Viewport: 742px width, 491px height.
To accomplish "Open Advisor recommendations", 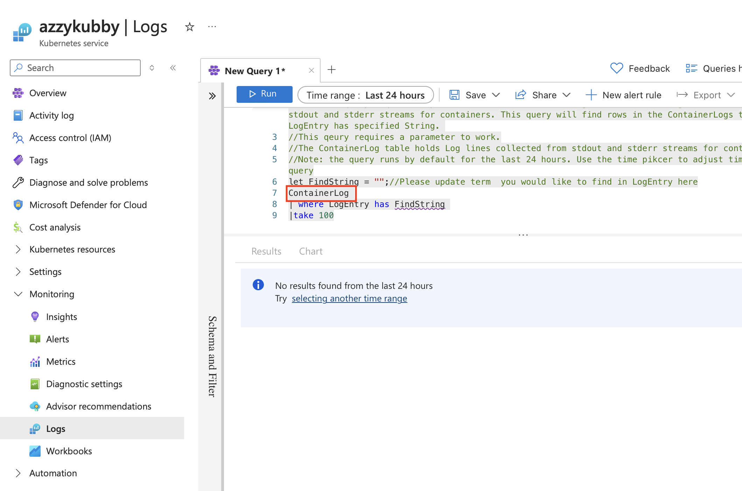I will (x=99, y=406).
